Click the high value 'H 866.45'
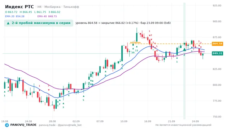This screenshot has width=231, height=129. 26,12
